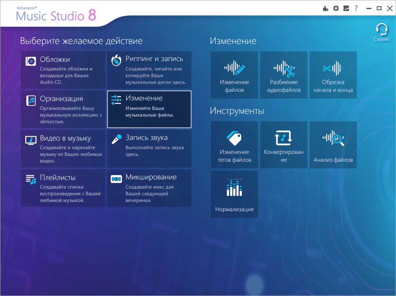396x296 pixels.
Task: Open help question mark icon
Action: [356, 8]
